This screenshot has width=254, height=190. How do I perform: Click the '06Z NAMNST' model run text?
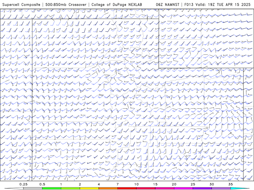click(x=168, y=4)
